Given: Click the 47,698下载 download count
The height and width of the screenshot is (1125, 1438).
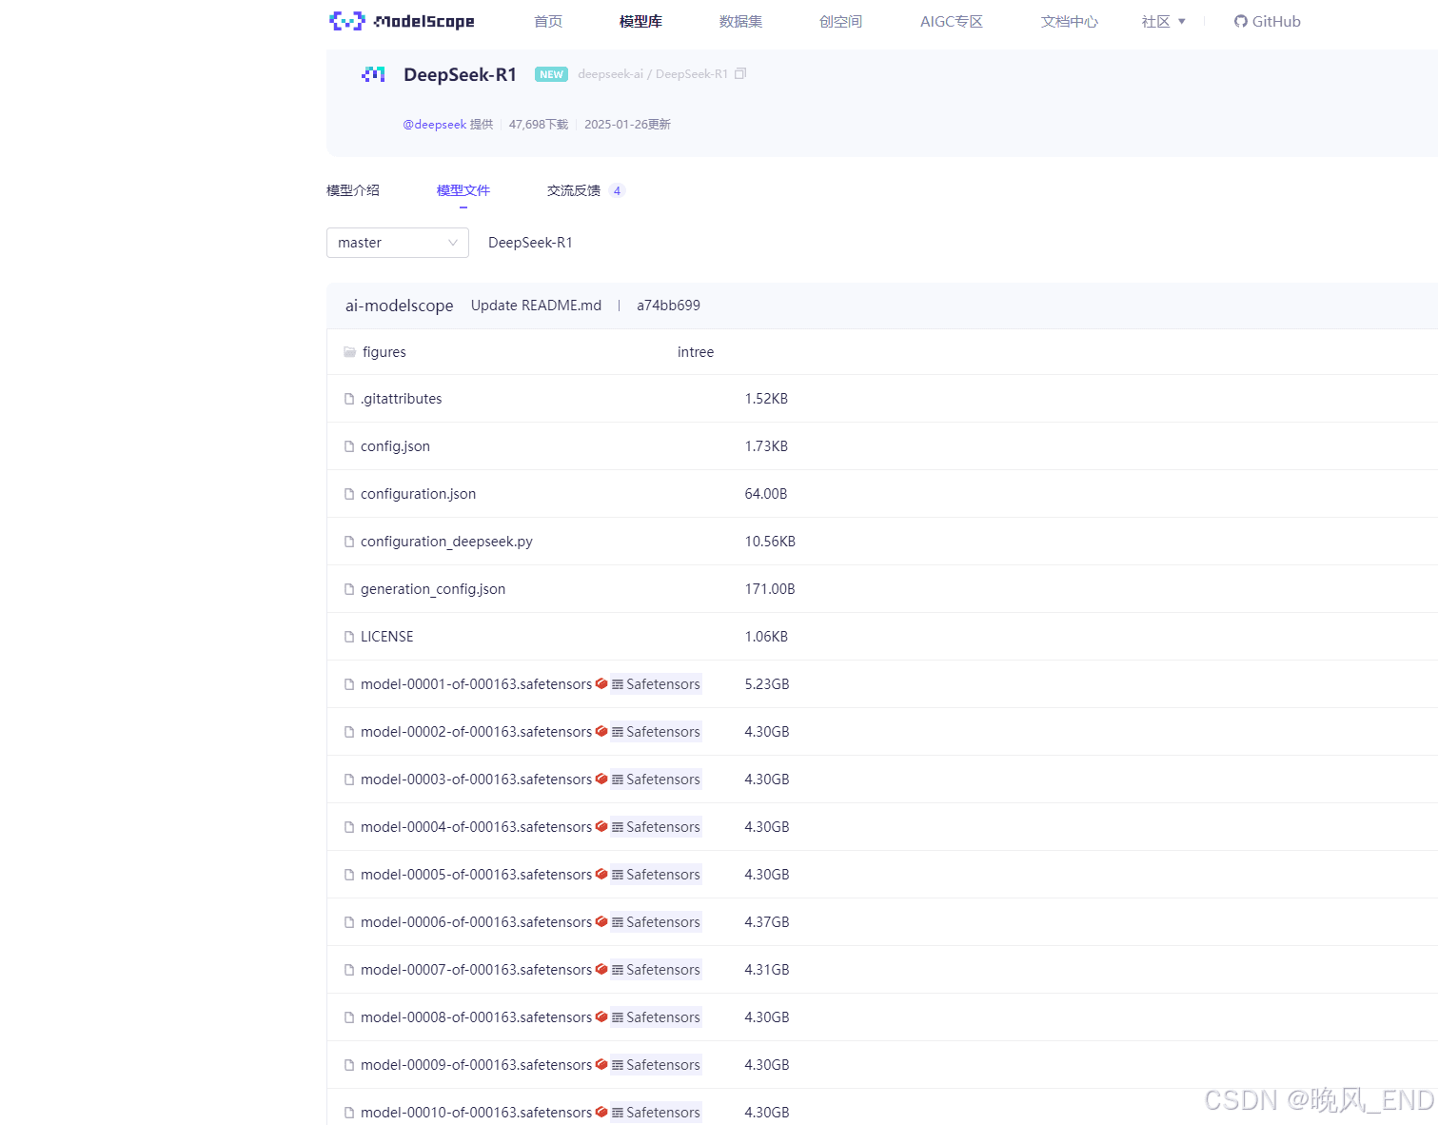Looking at the screenshot, I should (539, 125).
